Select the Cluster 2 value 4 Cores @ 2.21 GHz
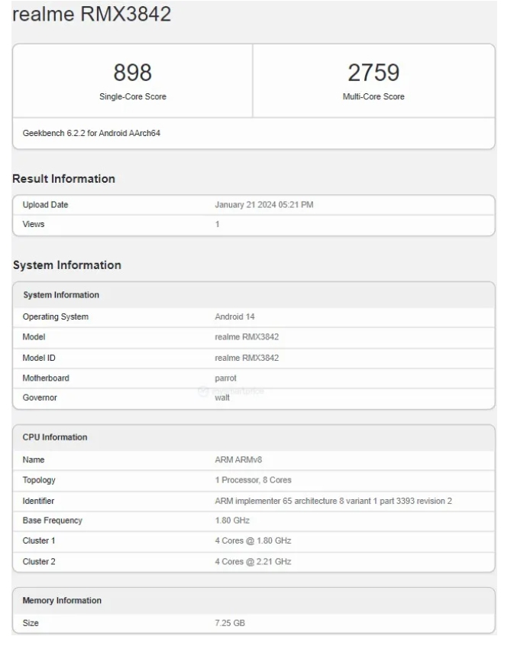514x646 pixels. pos(253,561)
